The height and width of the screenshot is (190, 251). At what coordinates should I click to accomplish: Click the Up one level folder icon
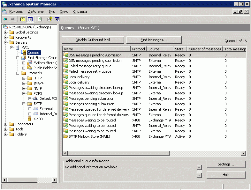click(x=23, y=19)
